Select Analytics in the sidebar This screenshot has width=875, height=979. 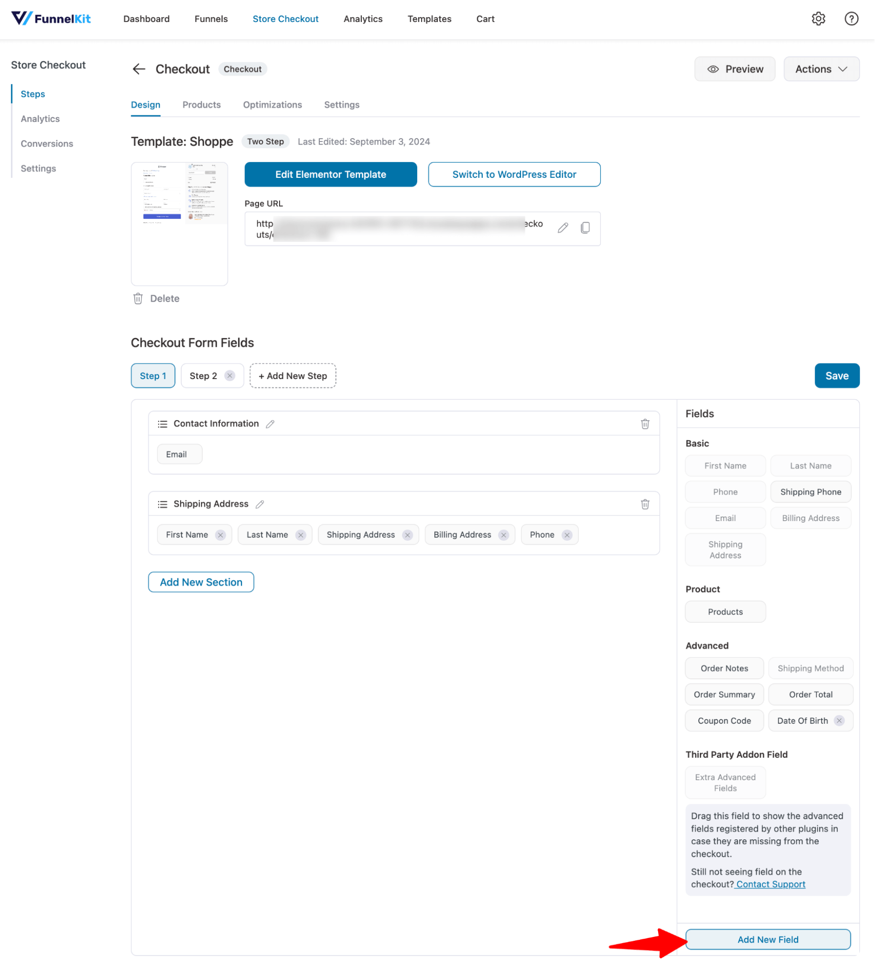(x=40, y=119)
